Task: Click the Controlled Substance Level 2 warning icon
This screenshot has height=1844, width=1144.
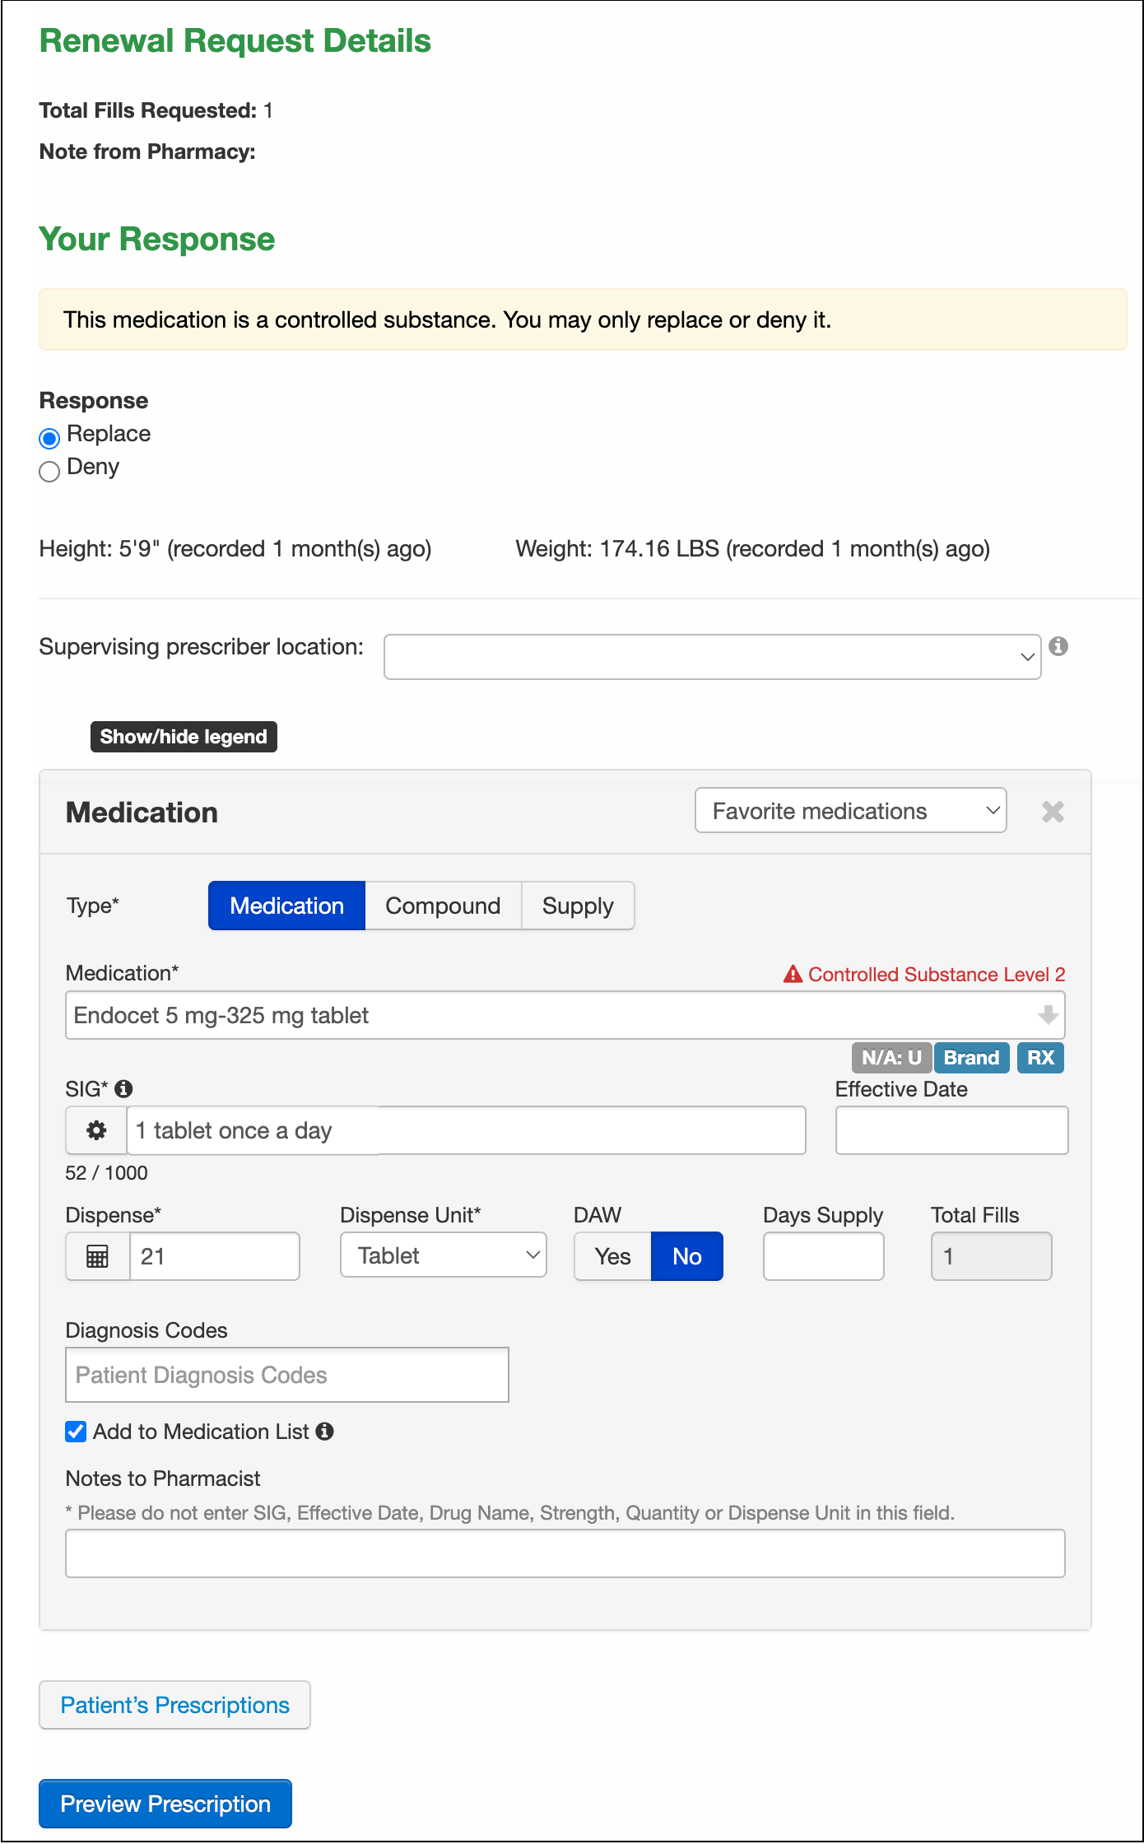Action: [793, 974]
